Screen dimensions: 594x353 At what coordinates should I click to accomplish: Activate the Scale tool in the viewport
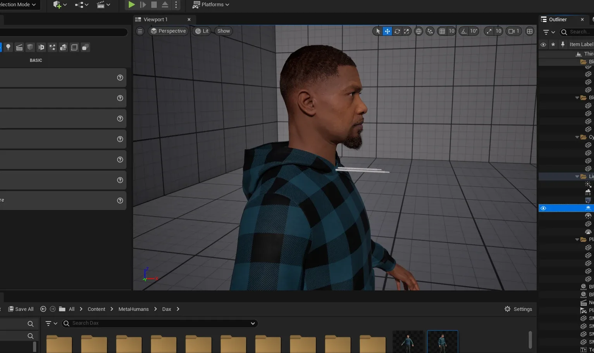click(406, 31)
